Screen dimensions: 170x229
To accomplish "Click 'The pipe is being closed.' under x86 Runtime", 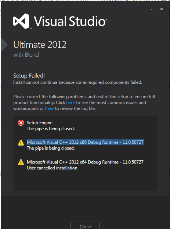I will pyautogui.click(x=51, y=148).
